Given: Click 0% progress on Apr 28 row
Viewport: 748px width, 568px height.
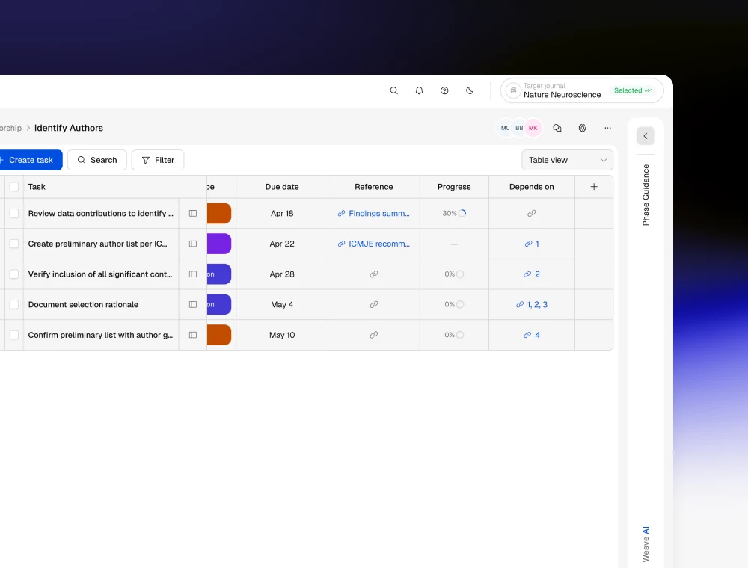Looking at the screenshot, I should click(454, 274).
